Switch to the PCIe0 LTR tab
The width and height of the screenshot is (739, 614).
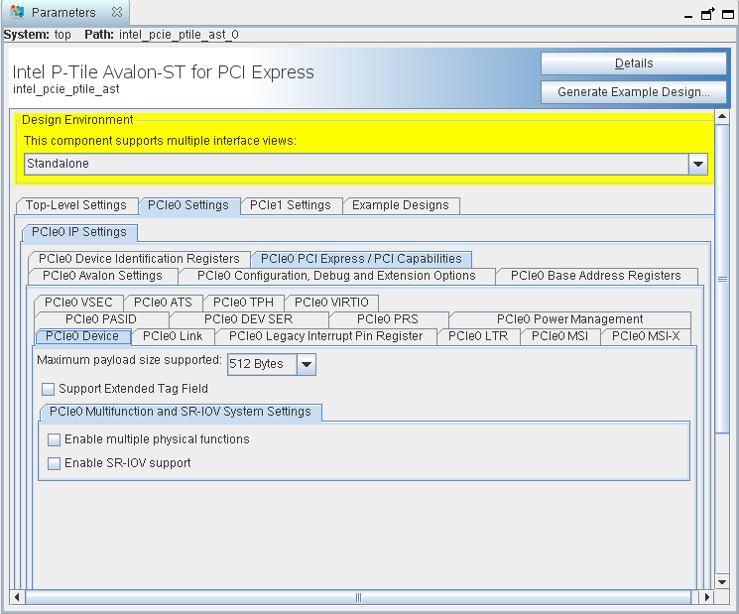point(478,336)
